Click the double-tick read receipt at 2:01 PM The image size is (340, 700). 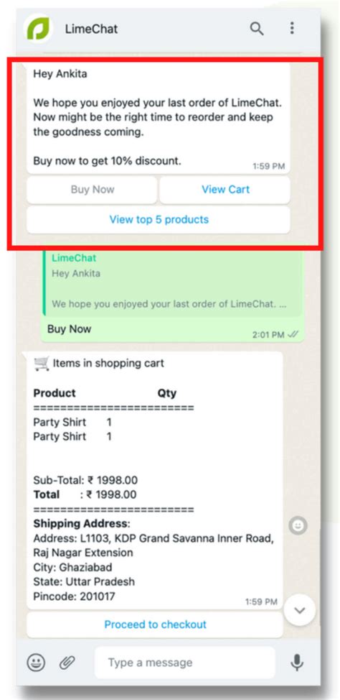coord(293,335)
